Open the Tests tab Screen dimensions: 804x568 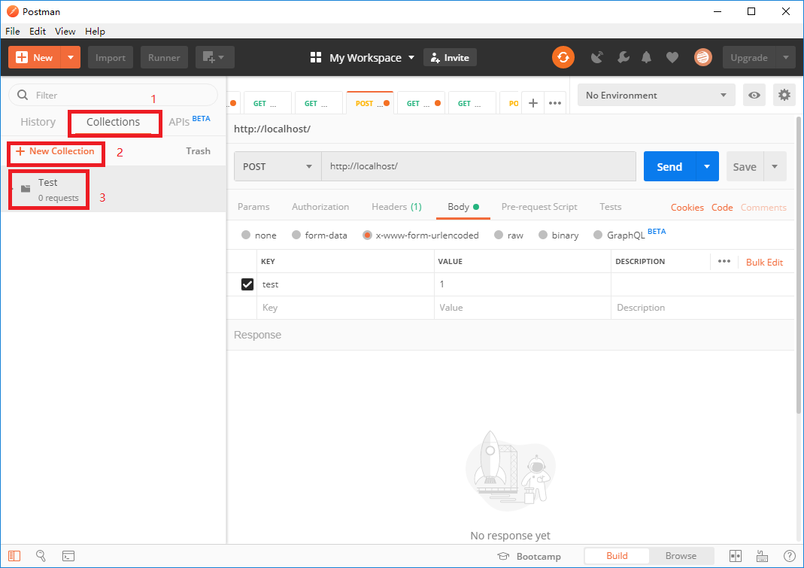610,207
